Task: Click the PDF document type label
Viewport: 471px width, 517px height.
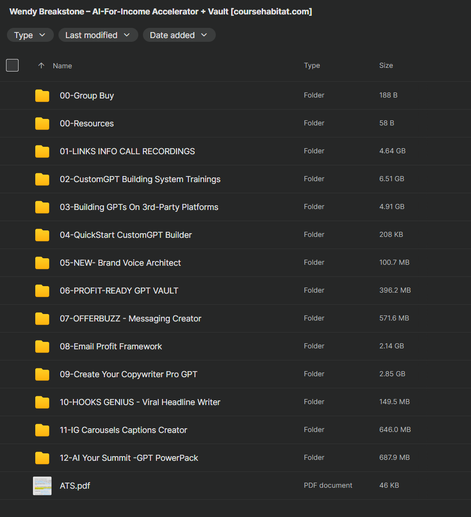Action: coord(328,485)
